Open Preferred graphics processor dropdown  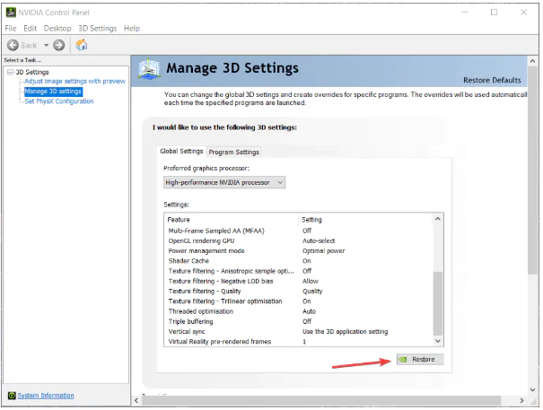click(224, 182)
